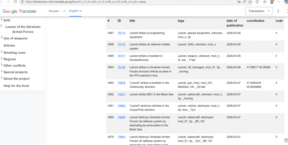Expand the Use of weapons section
This screenshot has width=288, height=145.
pos(2,38)
